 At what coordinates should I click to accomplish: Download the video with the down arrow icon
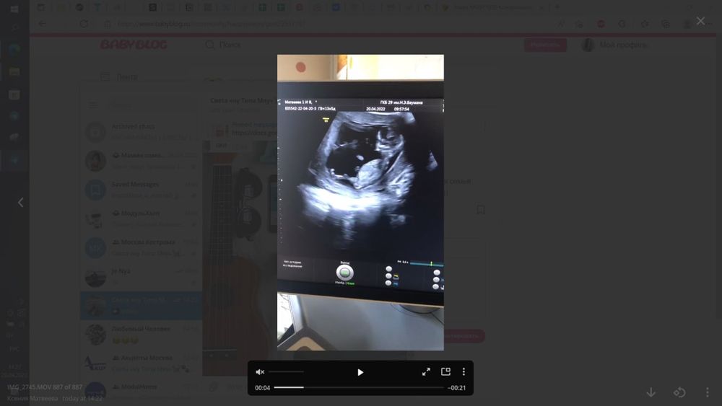[x=651, y=392]
